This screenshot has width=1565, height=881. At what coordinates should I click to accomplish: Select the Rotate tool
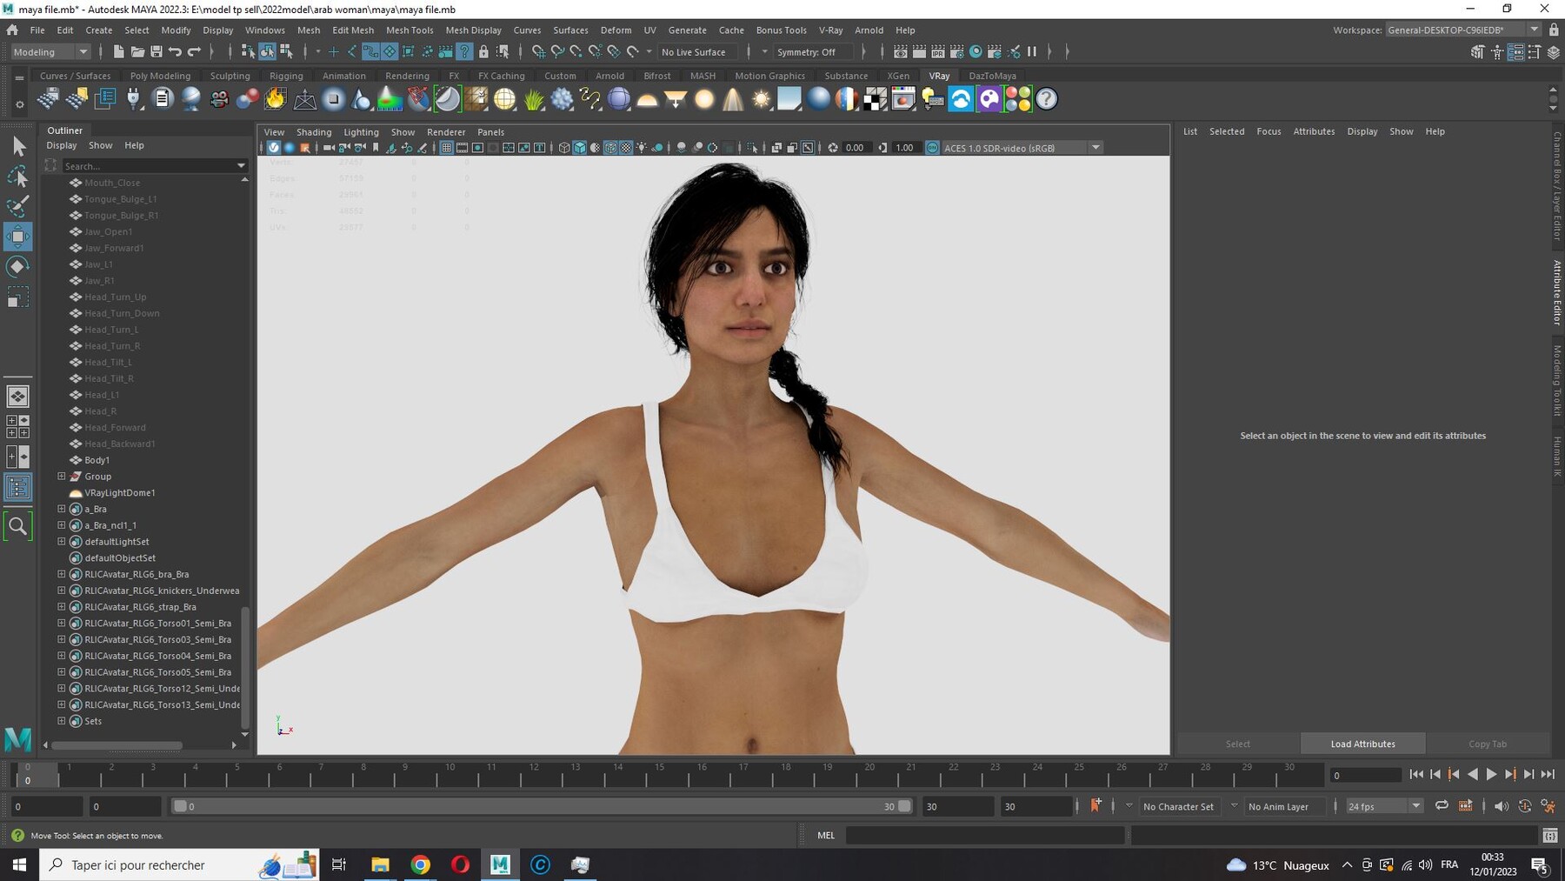(x=17, y=266)
